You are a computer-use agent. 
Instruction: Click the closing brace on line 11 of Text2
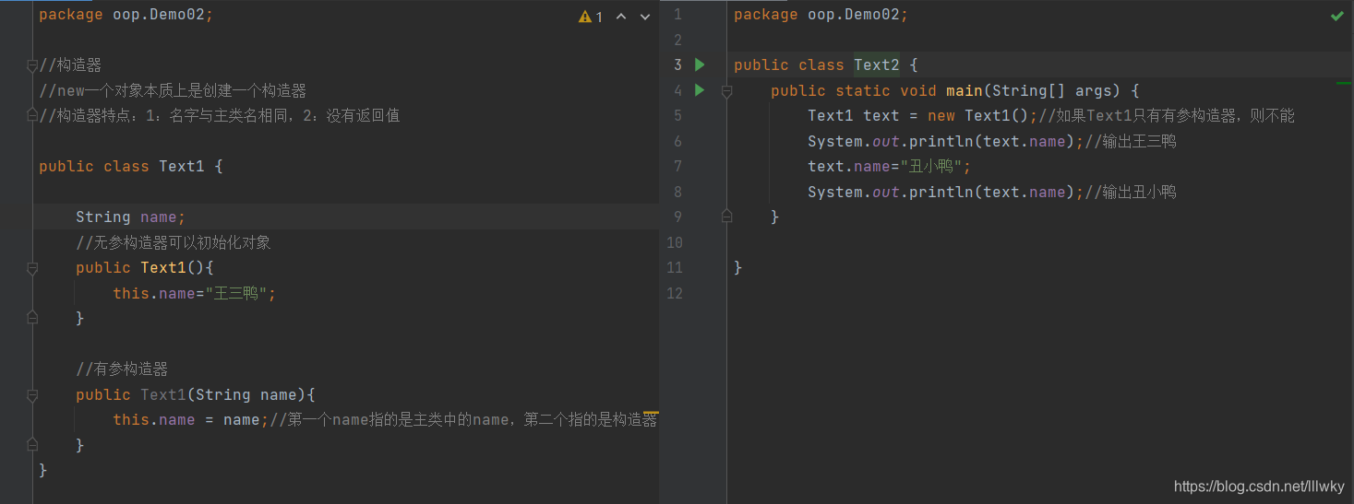(738, 268)
